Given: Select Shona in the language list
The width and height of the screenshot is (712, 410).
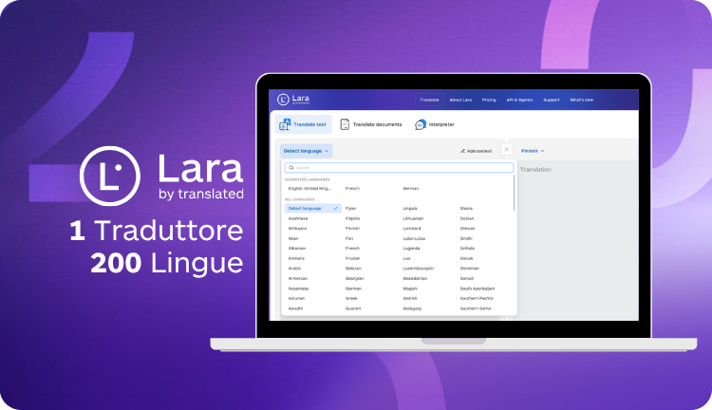Looking at the screenshot, I should pyautogui.click(x=466, y=209).
